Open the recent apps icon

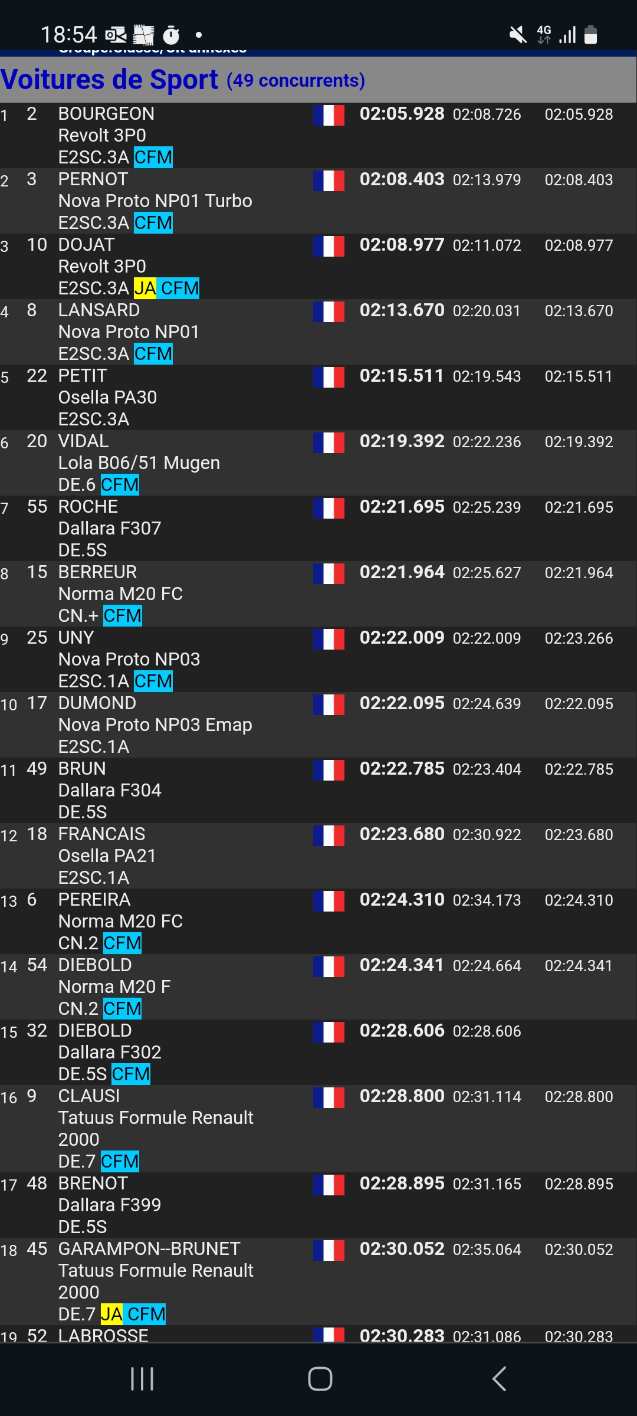click(142, 1379)
